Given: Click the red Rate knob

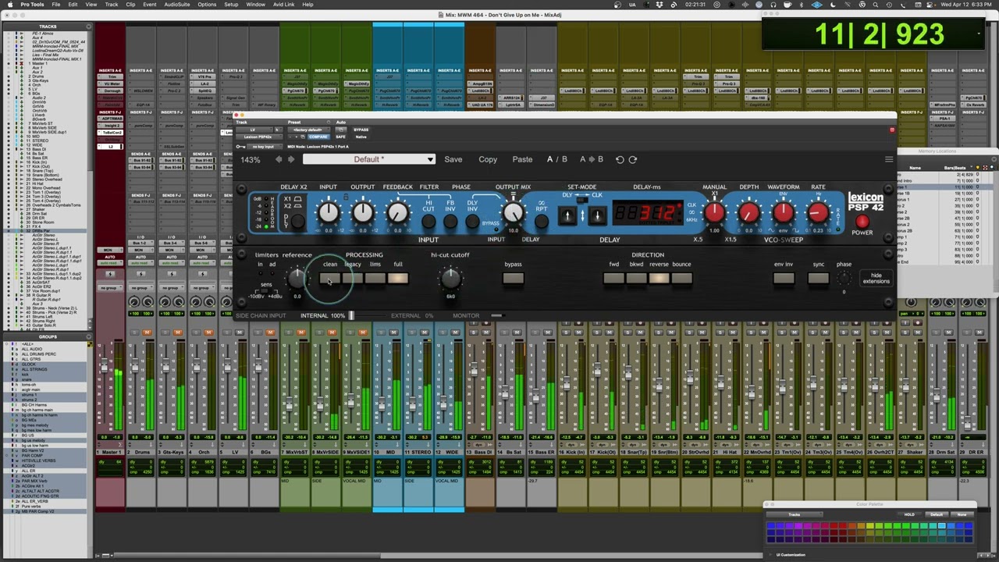Looking at the screenshot, I should pos(817,213).
